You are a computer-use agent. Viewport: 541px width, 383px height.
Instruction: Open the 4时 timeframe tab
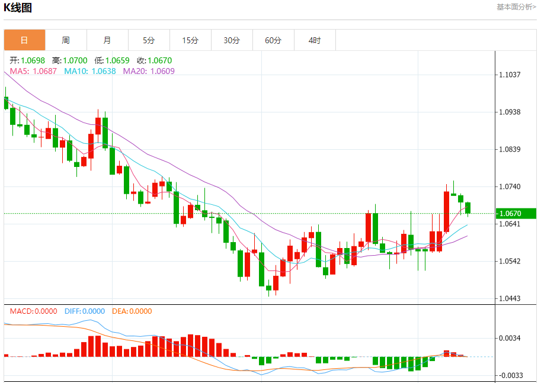(315, 40)
